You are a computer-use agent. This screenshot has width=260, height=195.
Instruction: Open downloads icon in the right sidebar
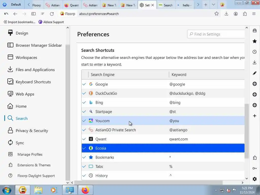(x=255, y=62)
